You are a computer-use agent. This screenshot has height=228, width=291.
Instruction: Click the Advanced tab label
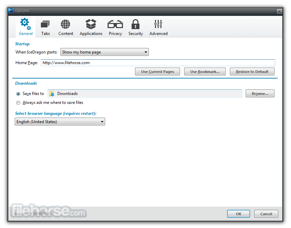pos(158,34)
